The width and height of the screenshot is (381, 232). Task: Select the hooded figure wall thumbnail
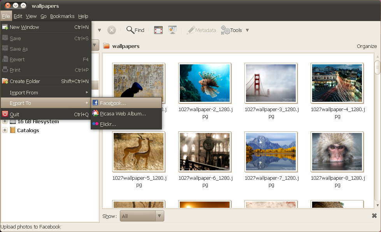pos(139,80)
